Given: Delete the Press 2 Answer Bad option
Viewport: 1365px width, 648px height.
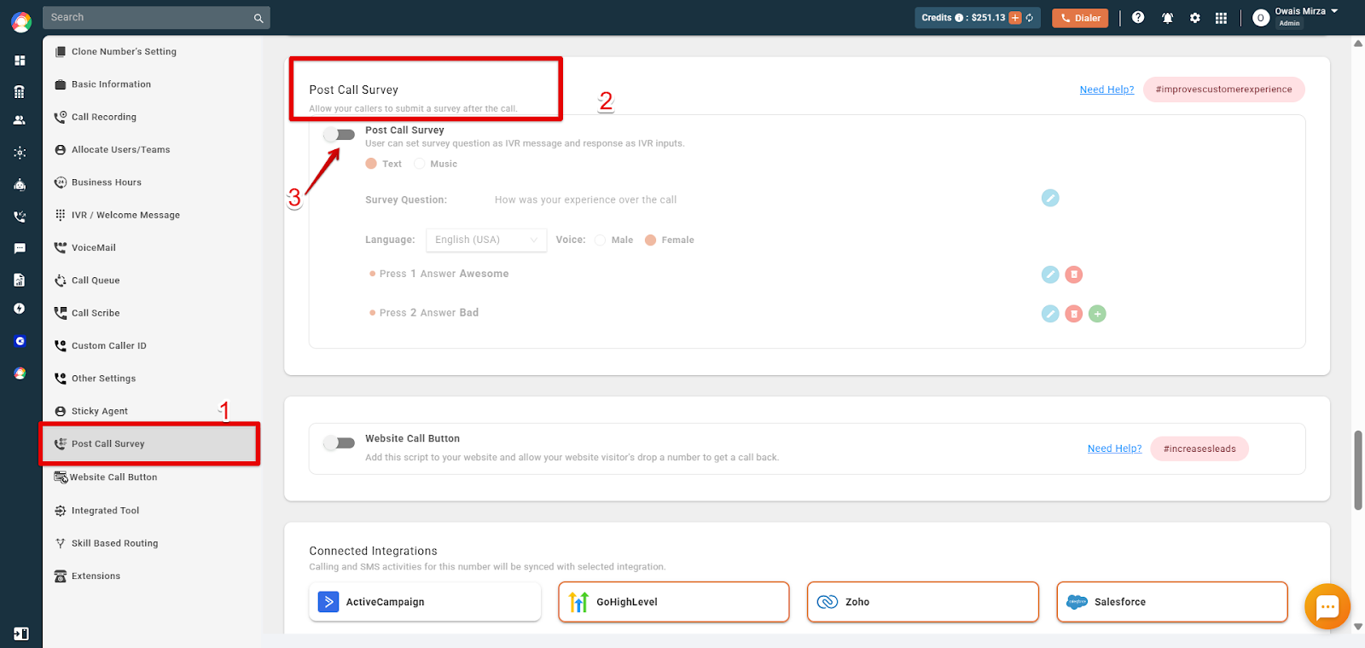Looking at the screenshot, I should 1074,314.
